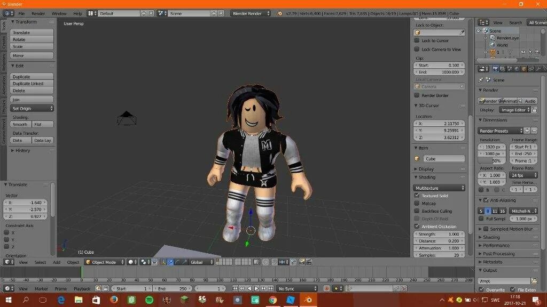
Task: Open Spotify from the taskbar
Action: pos(149,300)
